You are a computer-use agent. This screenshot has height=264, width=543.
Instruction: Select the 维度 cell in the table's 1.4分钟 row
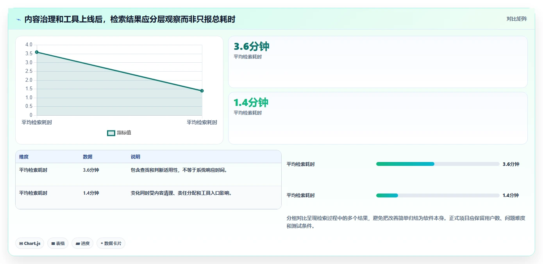(x=33, y=193)
